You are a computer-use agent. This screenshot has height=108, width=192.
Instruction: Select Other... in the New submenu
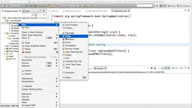coord(73,77)
